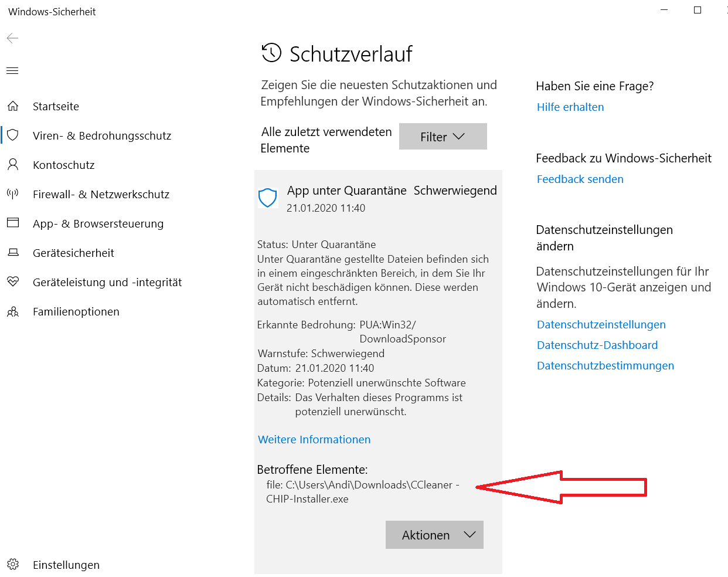Click Feedback senden link
The image size is (728, 577).
pos(580,179)
